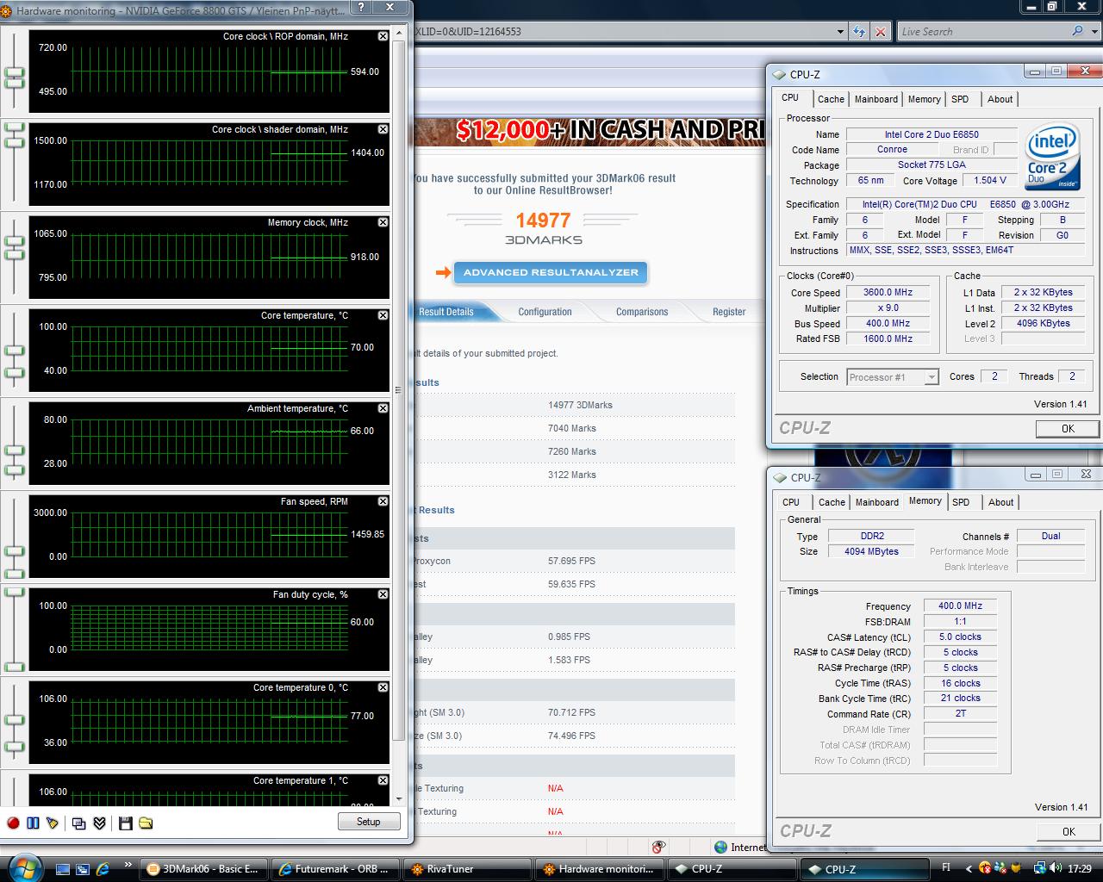
Task: Hide the Core clock ROP domain graph
Action: pyautogui.click(x=383, y=36)
